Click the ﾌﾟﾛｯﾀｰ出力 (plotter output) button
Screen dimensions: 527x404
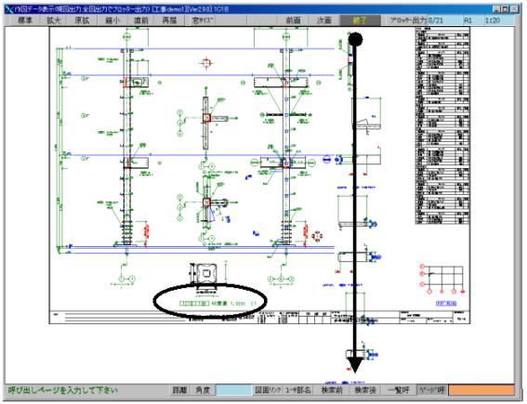(x=407, y=20)
